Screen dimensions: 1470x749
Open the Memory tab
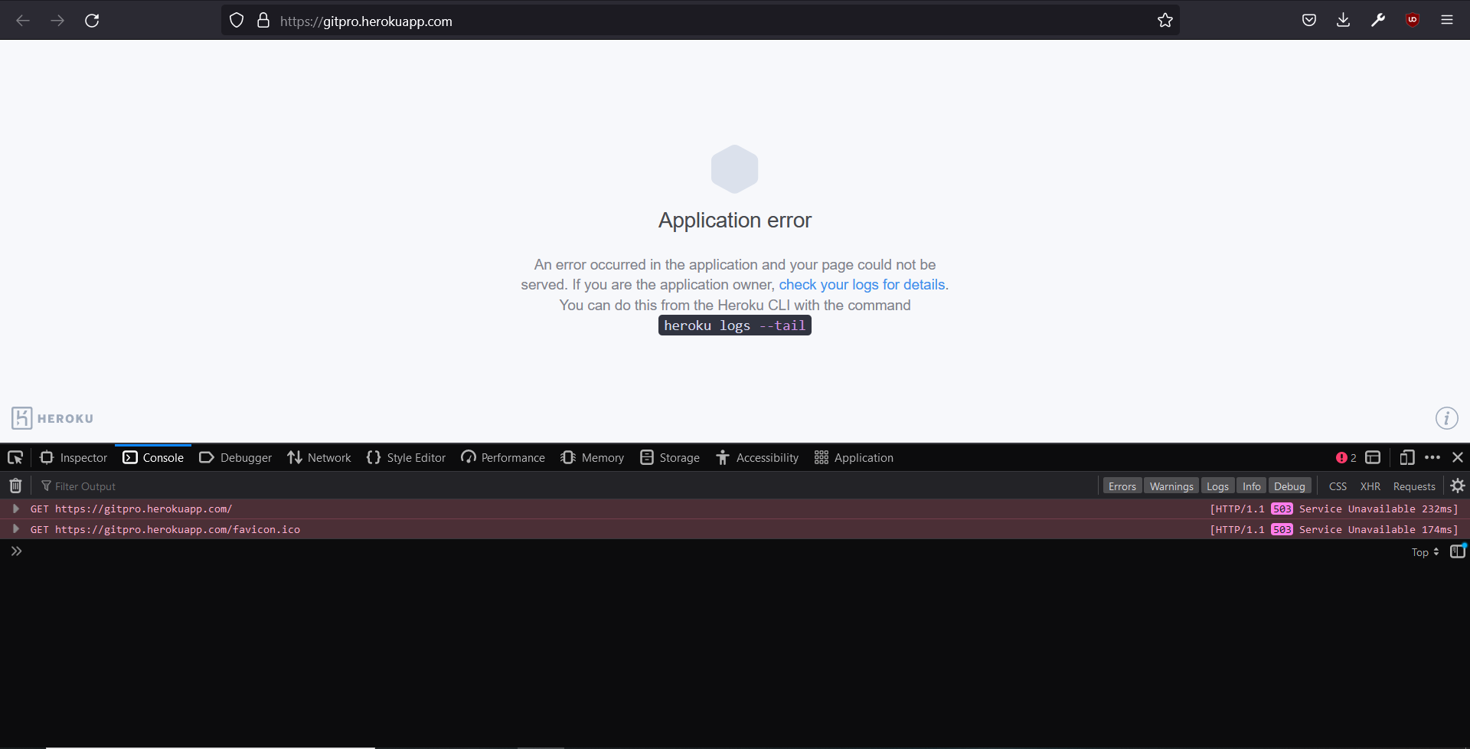(593, 457)
